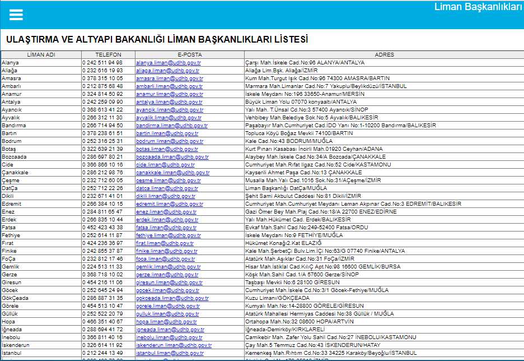This screenshot has height=361, width=524.
Task: Select phone number 0 232 616 19 93
Action: tap(102, 71)
